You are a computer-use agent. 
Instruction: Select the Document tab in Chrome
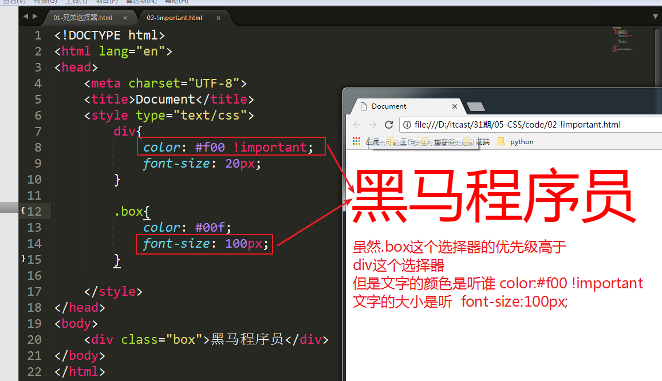[405, 106]
